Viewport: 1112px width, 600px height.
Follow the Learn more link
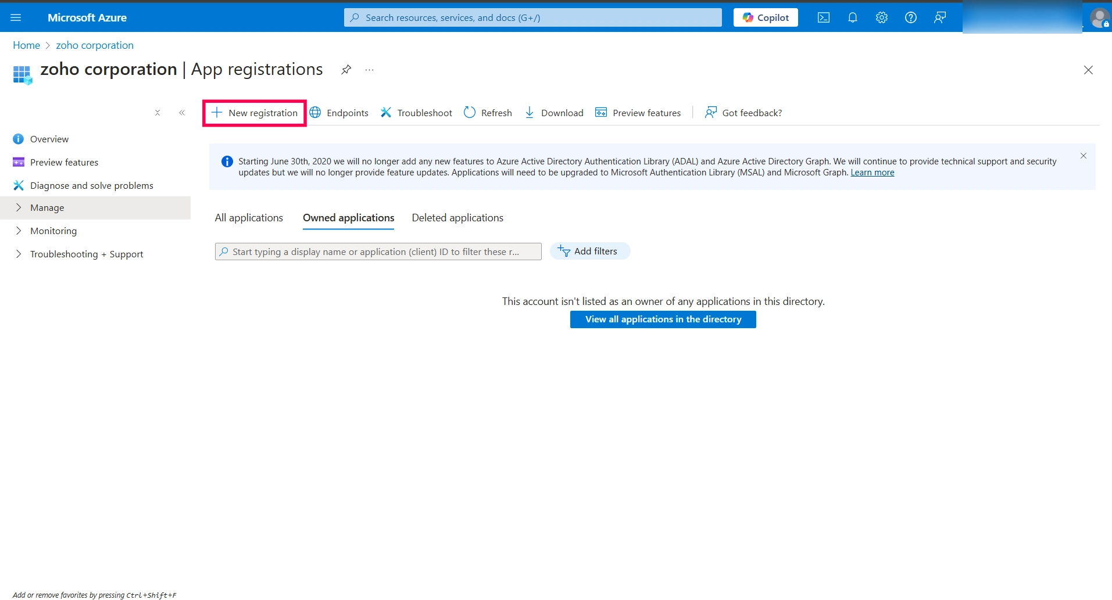point(873,173)
